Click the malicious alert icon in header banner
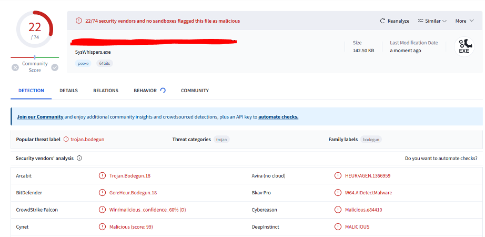 click(x=79, y=21)
